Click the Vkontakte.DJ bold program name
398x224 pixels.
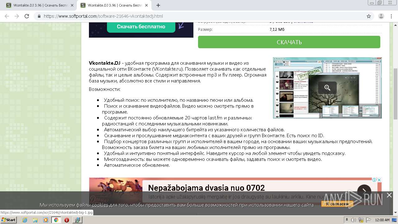(104, 63)
